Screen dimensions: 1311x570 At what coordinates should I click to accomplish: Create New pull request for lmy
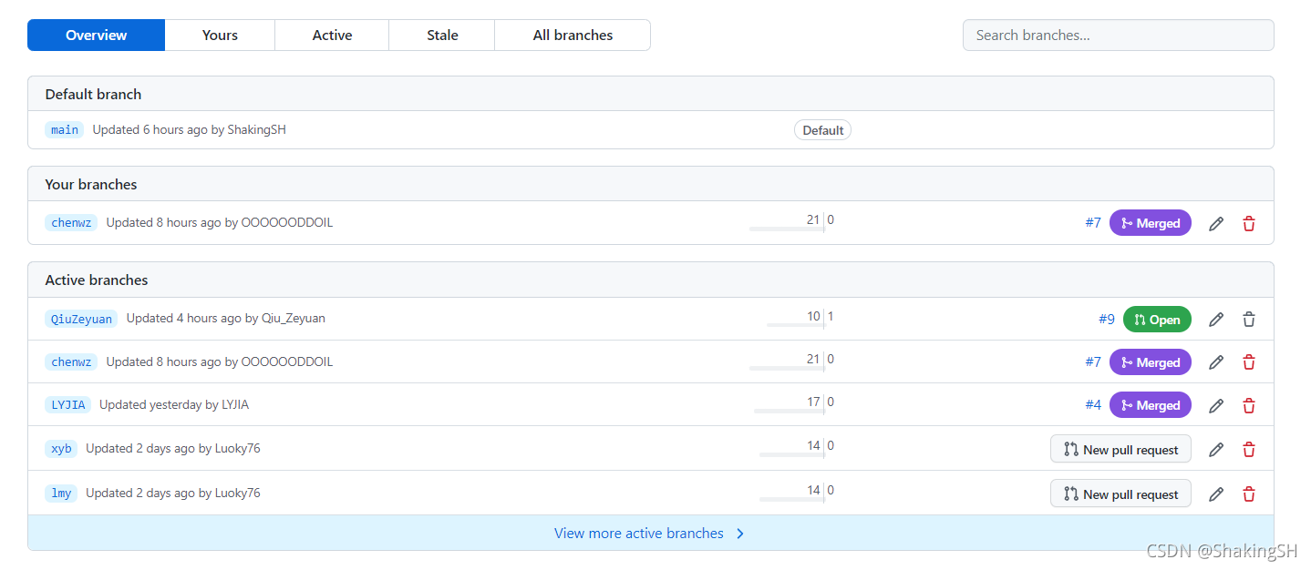pos(1120,494)
